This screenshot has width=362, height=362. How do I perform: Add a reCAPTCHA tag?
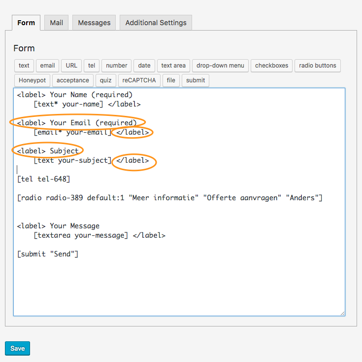[x=139, y=80]
